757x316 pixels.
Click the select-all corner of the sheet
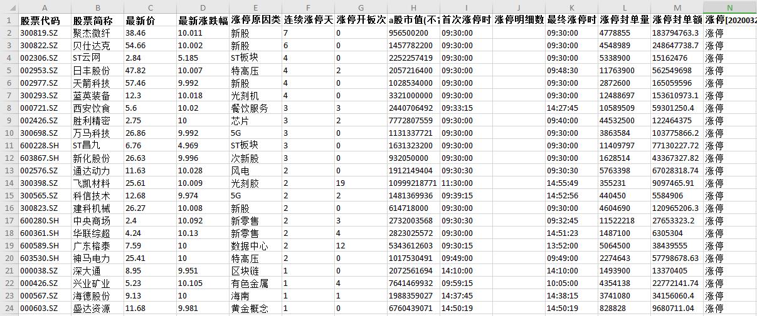(x=9, y=7)
